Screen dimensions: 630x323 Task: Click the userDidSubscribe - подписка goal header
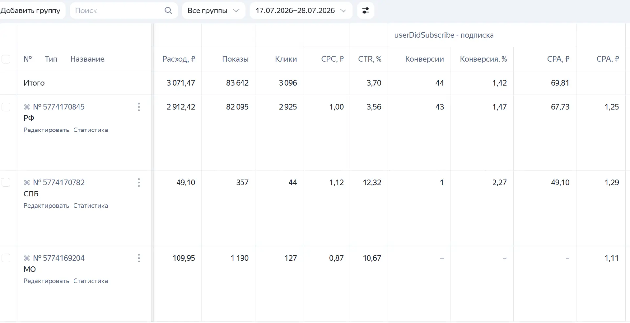(x=444, y=35)
